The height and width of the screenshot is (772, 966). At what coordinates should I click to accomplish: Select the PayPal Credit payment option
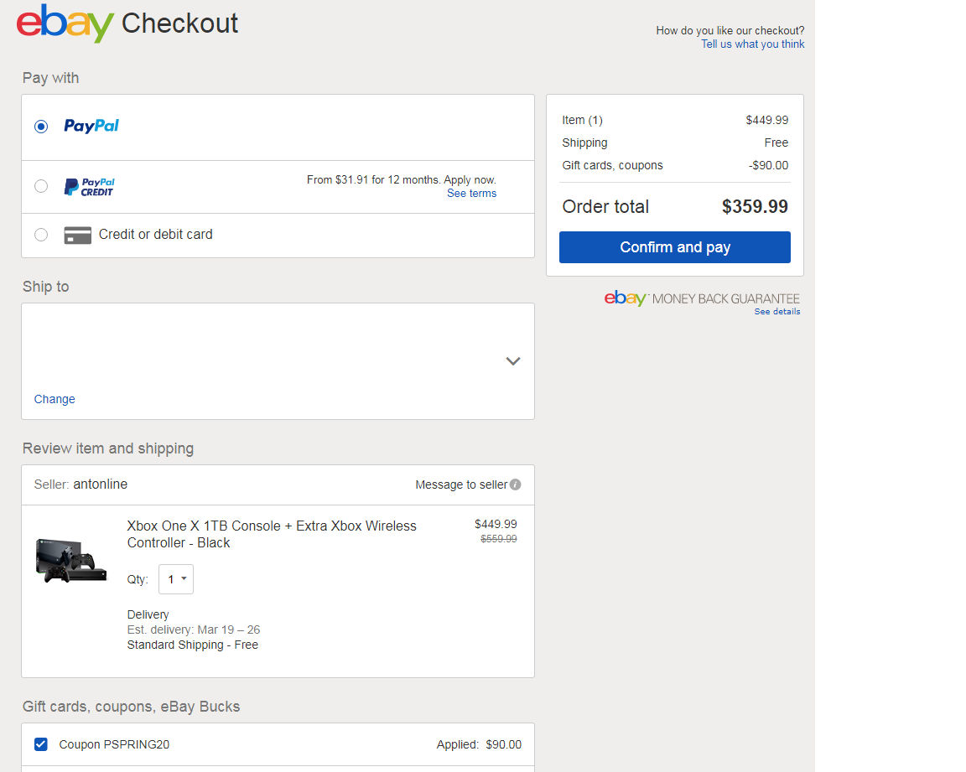tap(40, 186)
